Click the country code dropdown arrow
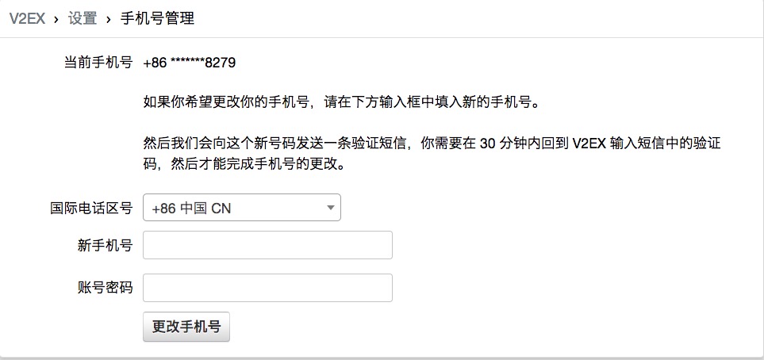This screenshot has width=764, height=360. (x=330, y=208)
